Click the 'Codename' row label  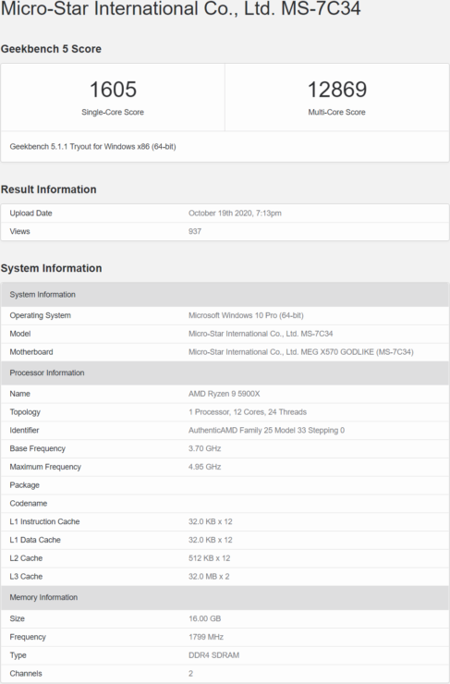click(x=29, y=504)
